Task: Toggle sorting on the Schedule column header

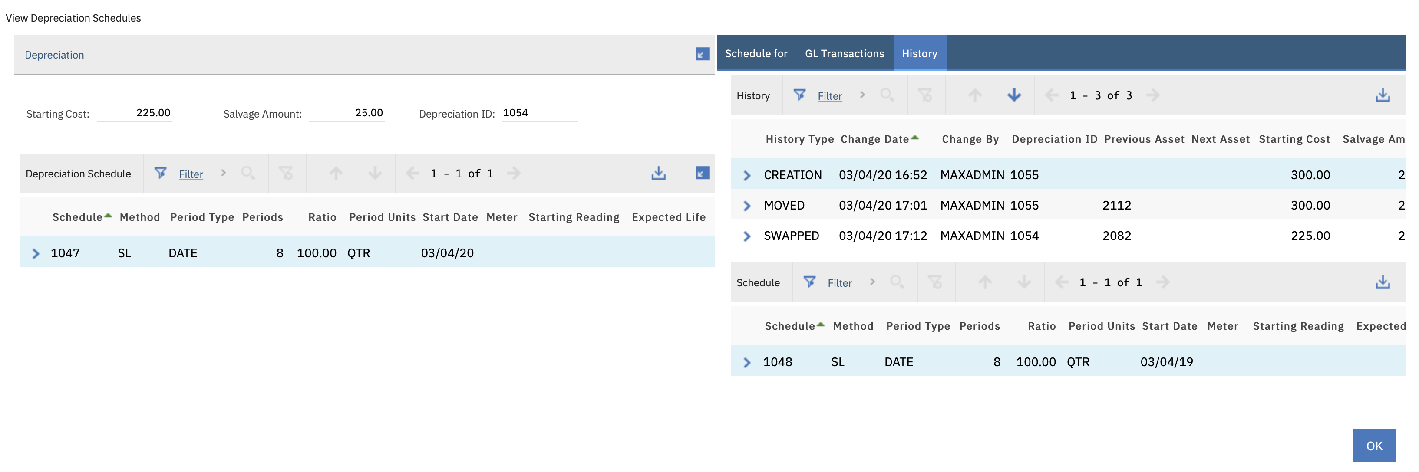Action: [77, 217]
